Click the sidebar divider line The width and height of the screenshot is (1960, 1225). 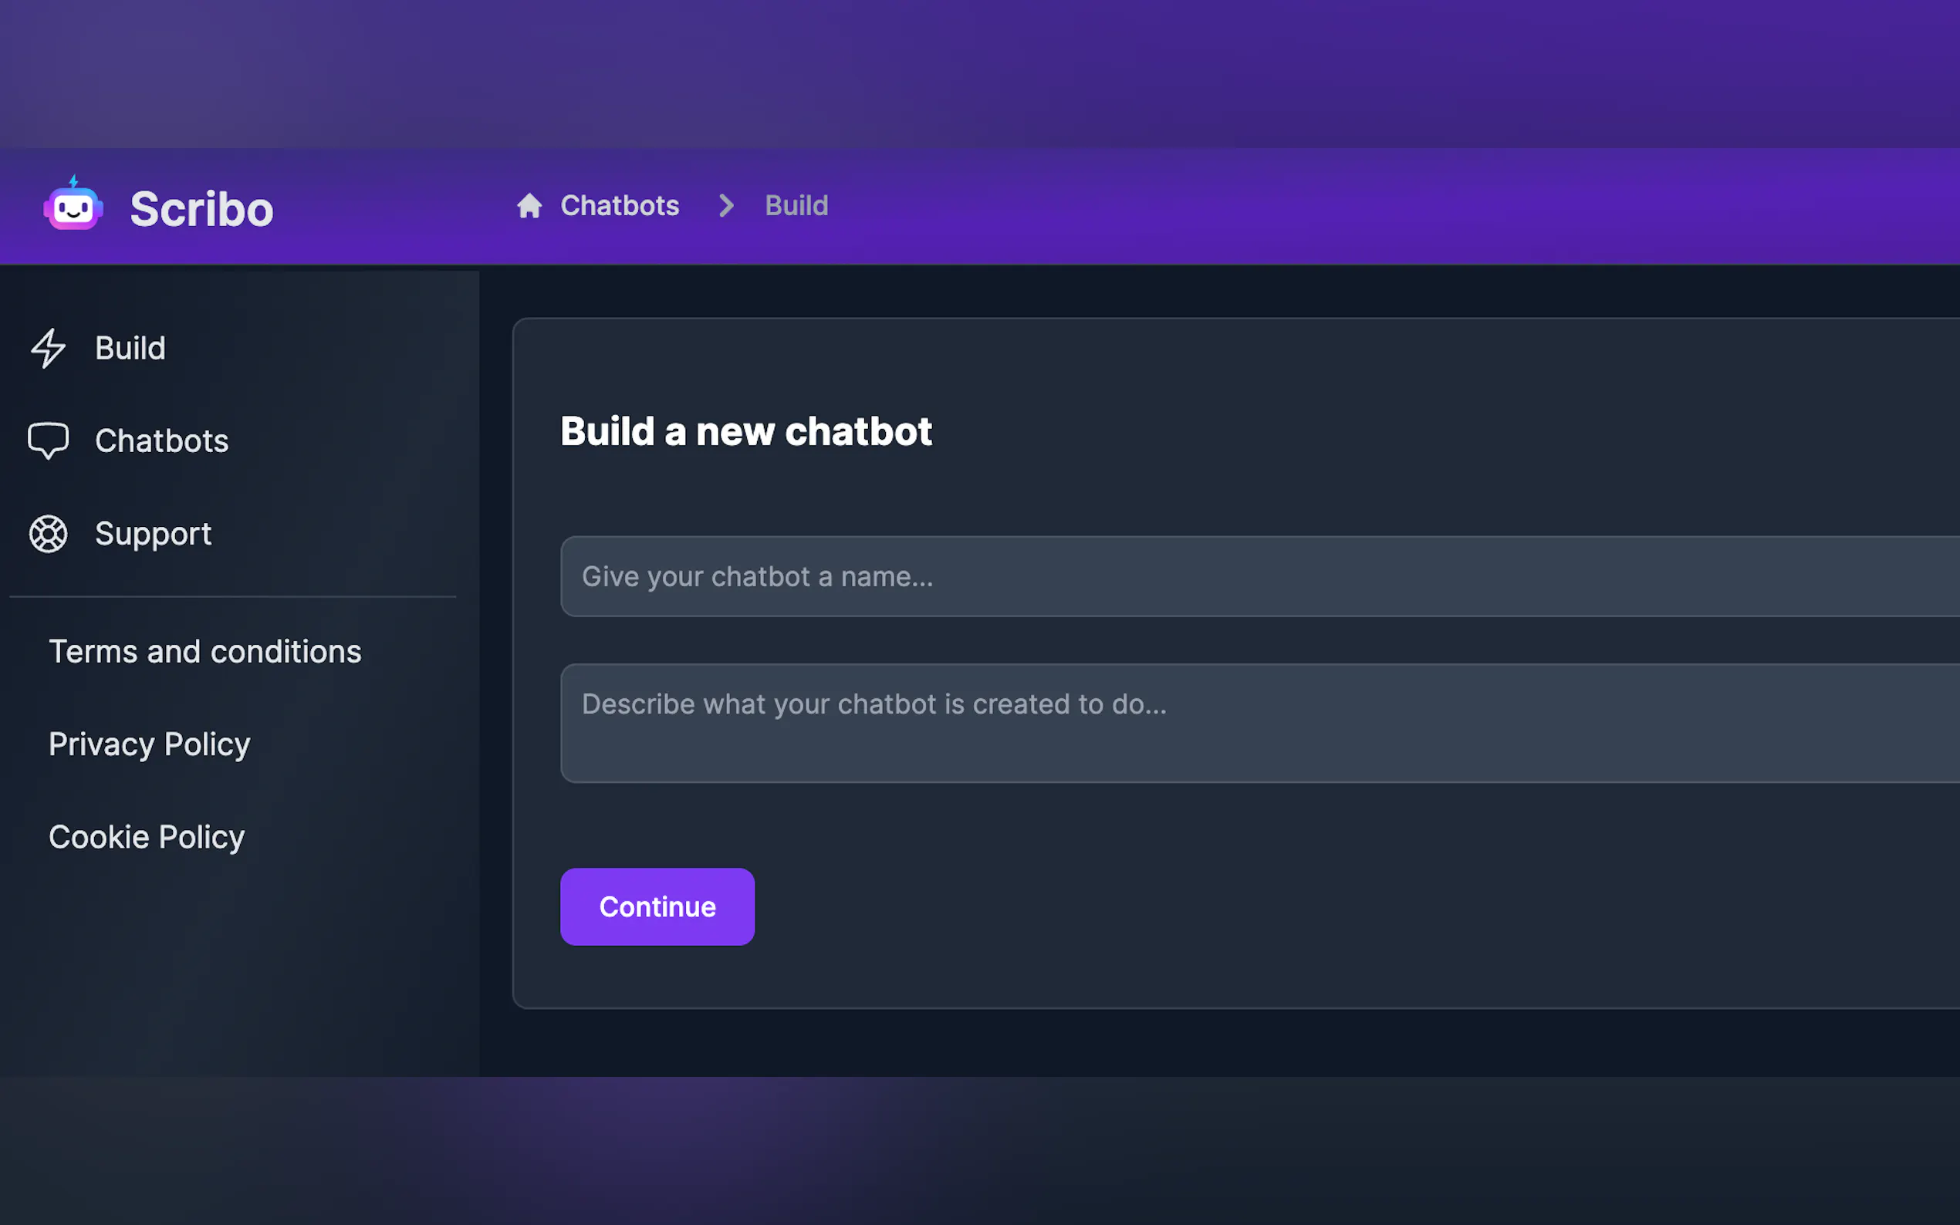pyautogui.click(x=233, y=597)
